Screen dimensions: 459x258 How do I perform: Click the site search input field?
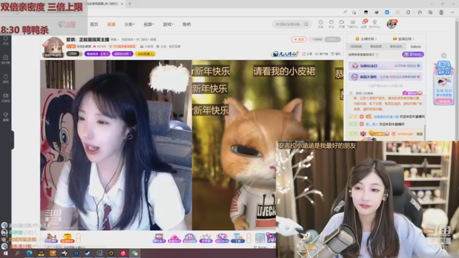(x=289, y=24)
